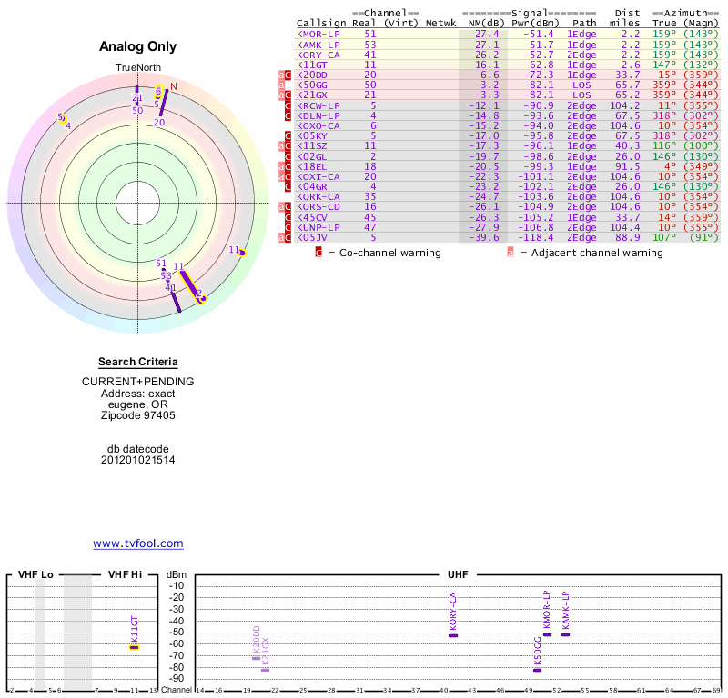Click the K50GG signal bar in UHF chart
This screenshot has height=698, width=728.
tap(537, 670)
